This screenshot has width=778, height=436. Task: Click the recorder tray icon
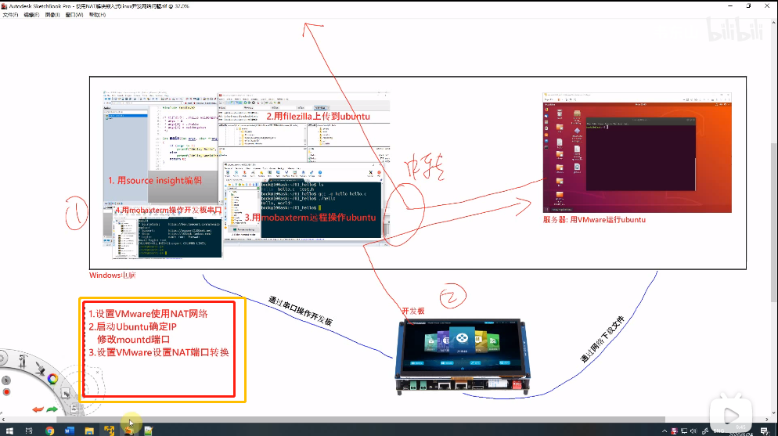[x=675, y=431]
